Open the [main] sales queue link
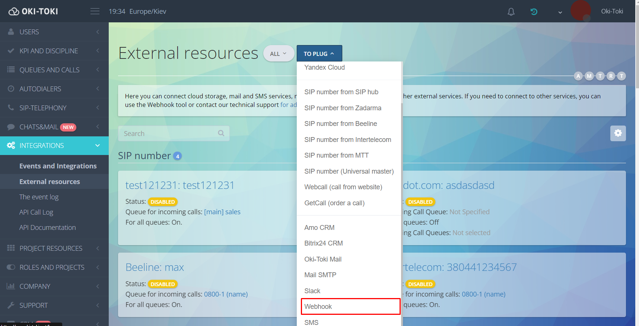 222,212
